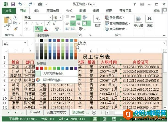The image size is (168, 122).
Task: Click the Paste clipboard icon
Action: click(8, 20)
